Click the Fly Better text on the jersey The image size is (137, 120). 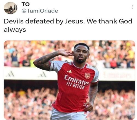pyautogui.click(x=75, y=86)
